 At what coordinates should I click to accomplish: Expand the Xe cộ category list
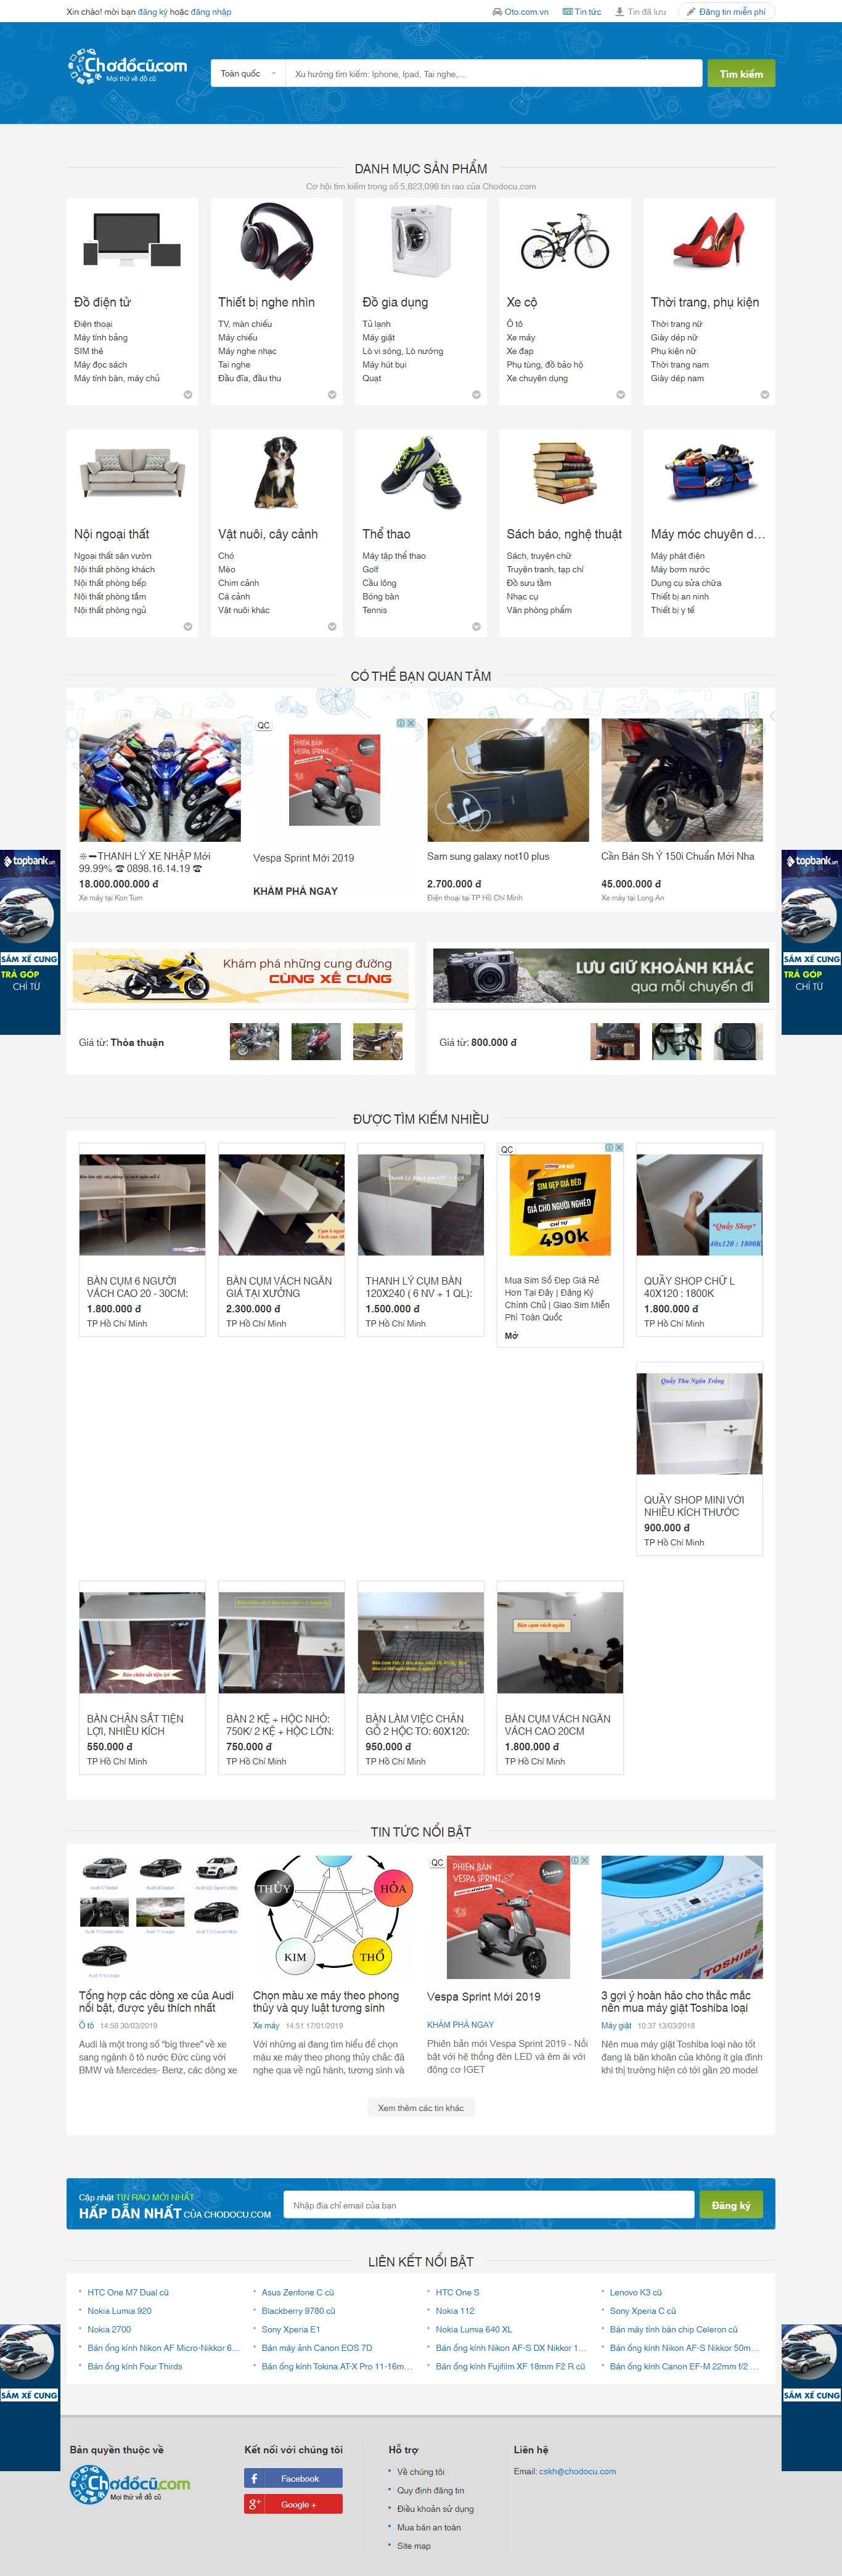click(x=620, y=395)
